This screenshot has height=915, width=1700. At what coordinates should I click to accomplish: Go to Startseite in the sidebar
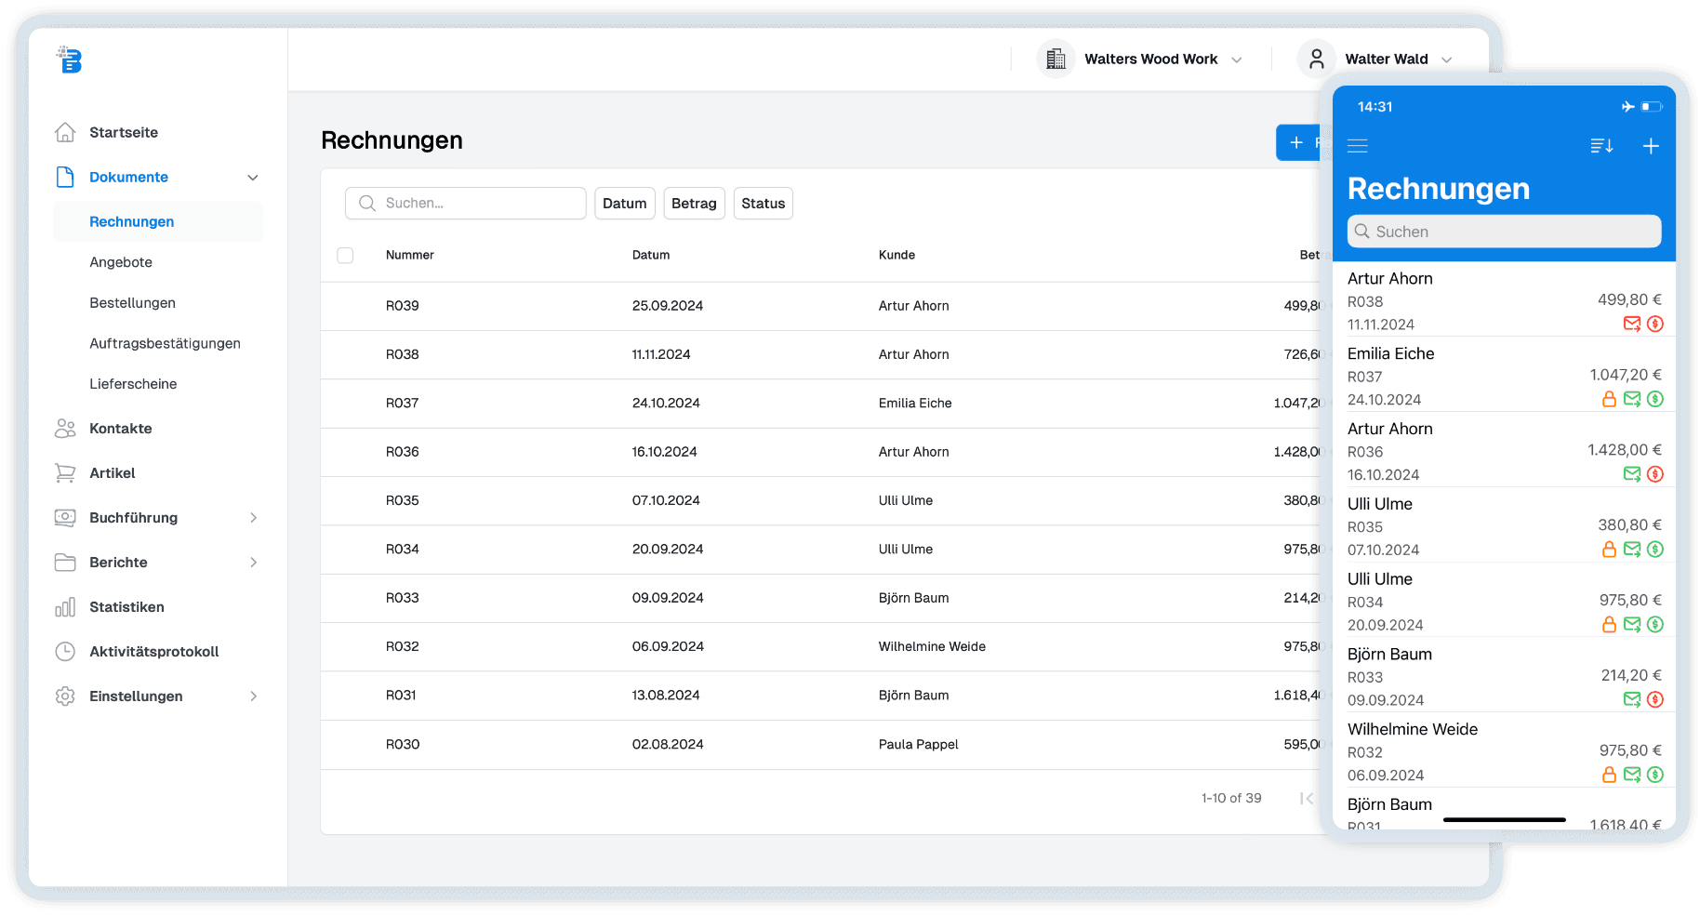124,132
